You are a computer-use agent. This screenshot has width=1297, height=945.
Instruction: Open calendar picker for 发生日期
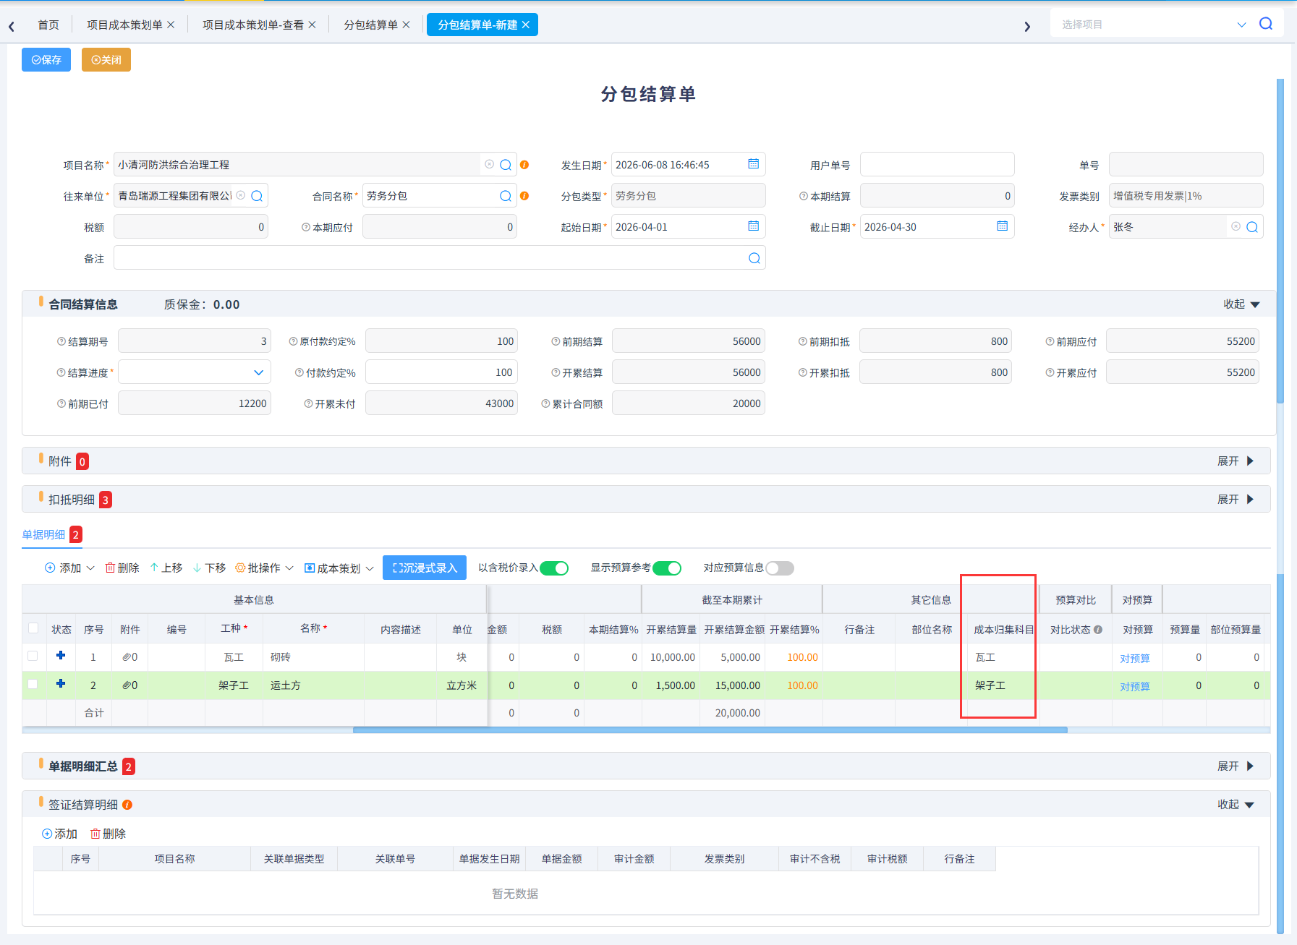[753, 164]
